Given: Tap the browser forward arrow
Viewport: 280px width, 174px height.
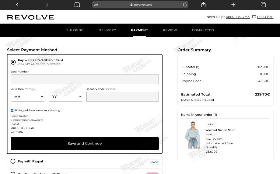Looking at the screenshot, I should coord(47,5).
